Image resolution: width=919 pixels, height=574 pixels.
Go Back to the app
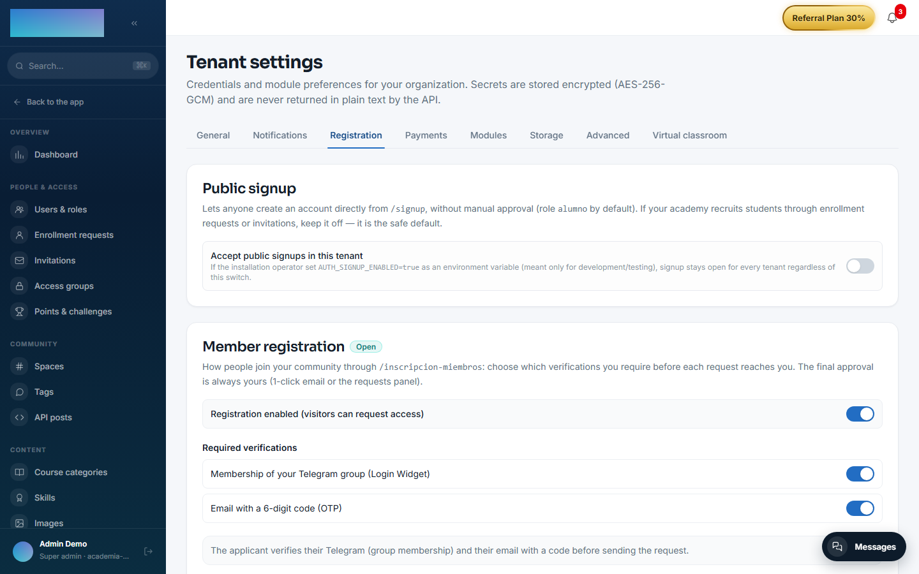[x=49, y=102]
